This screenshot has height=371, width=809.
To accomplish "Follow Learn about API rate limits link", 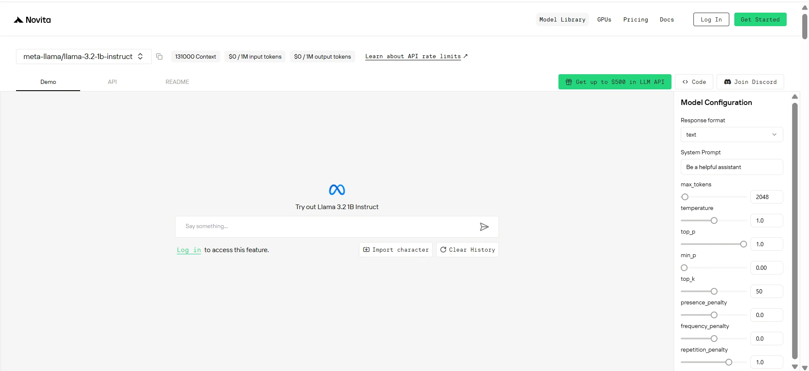I will point(413,56).
